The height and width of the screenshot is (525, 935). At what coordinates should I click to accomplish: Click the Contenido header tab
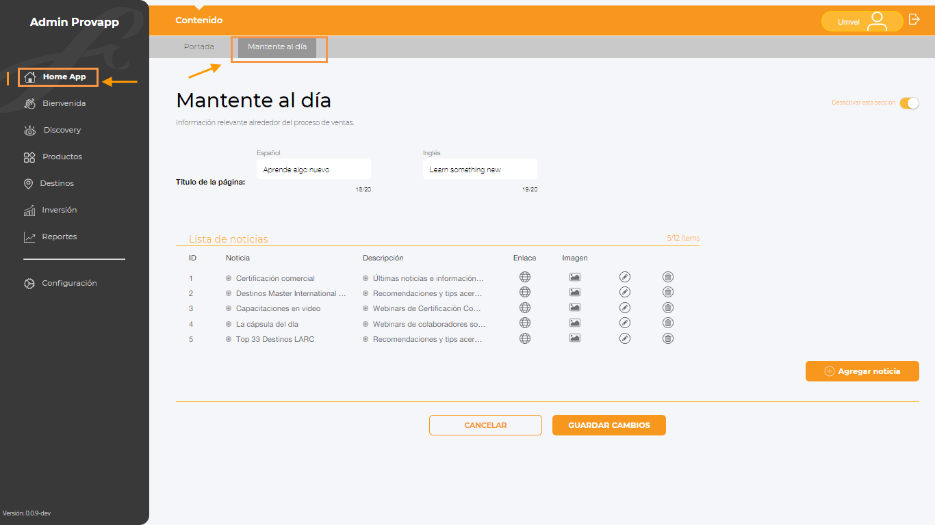pyautogui.click(x=199, y=21)
